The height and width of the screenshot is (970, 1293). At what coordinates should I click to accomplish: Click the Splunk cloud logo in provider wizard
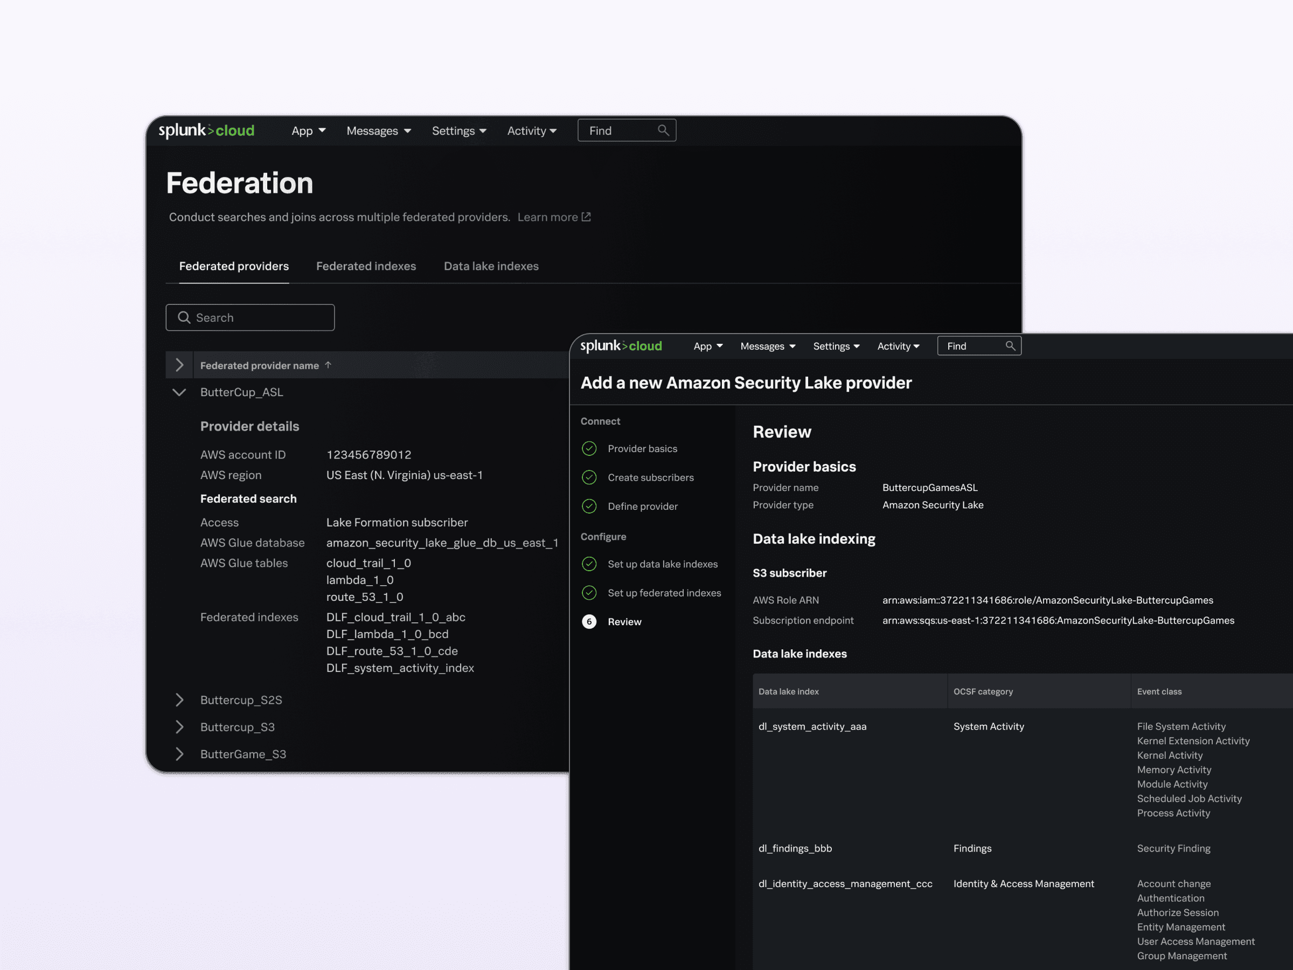(621, 346)
